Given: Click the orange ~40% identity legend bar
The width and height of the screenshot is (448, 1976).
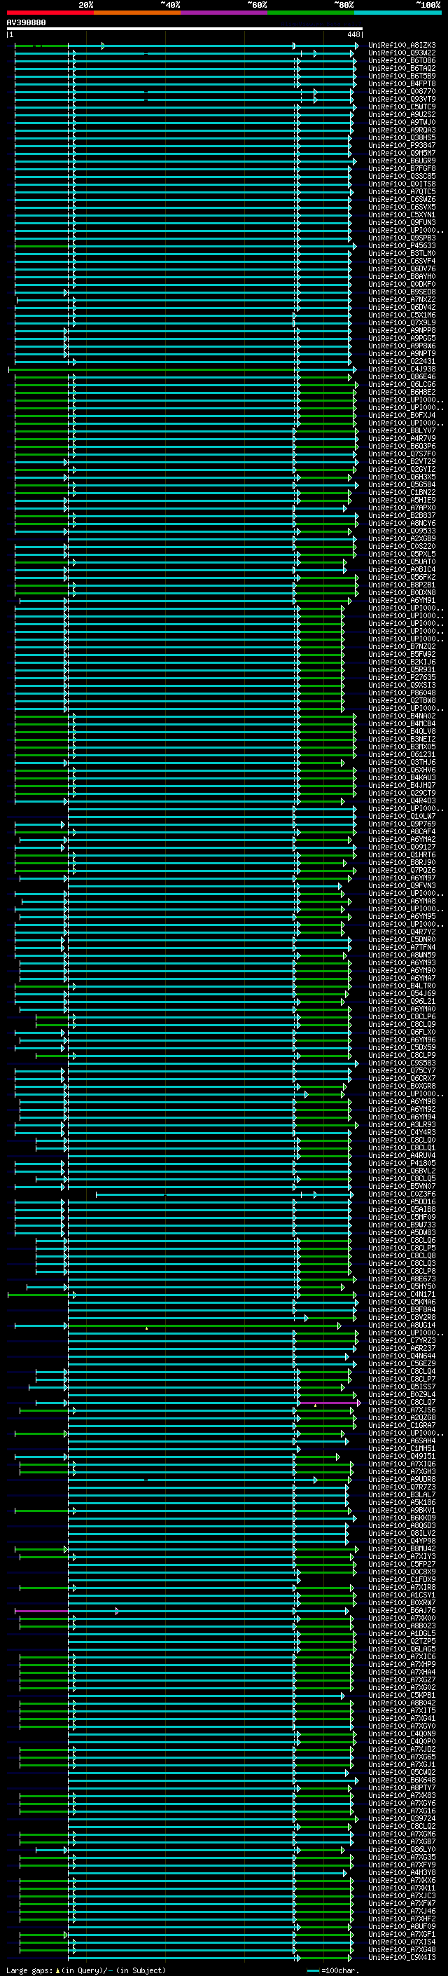Looking at the screenshot, I should tap(137, 13).
